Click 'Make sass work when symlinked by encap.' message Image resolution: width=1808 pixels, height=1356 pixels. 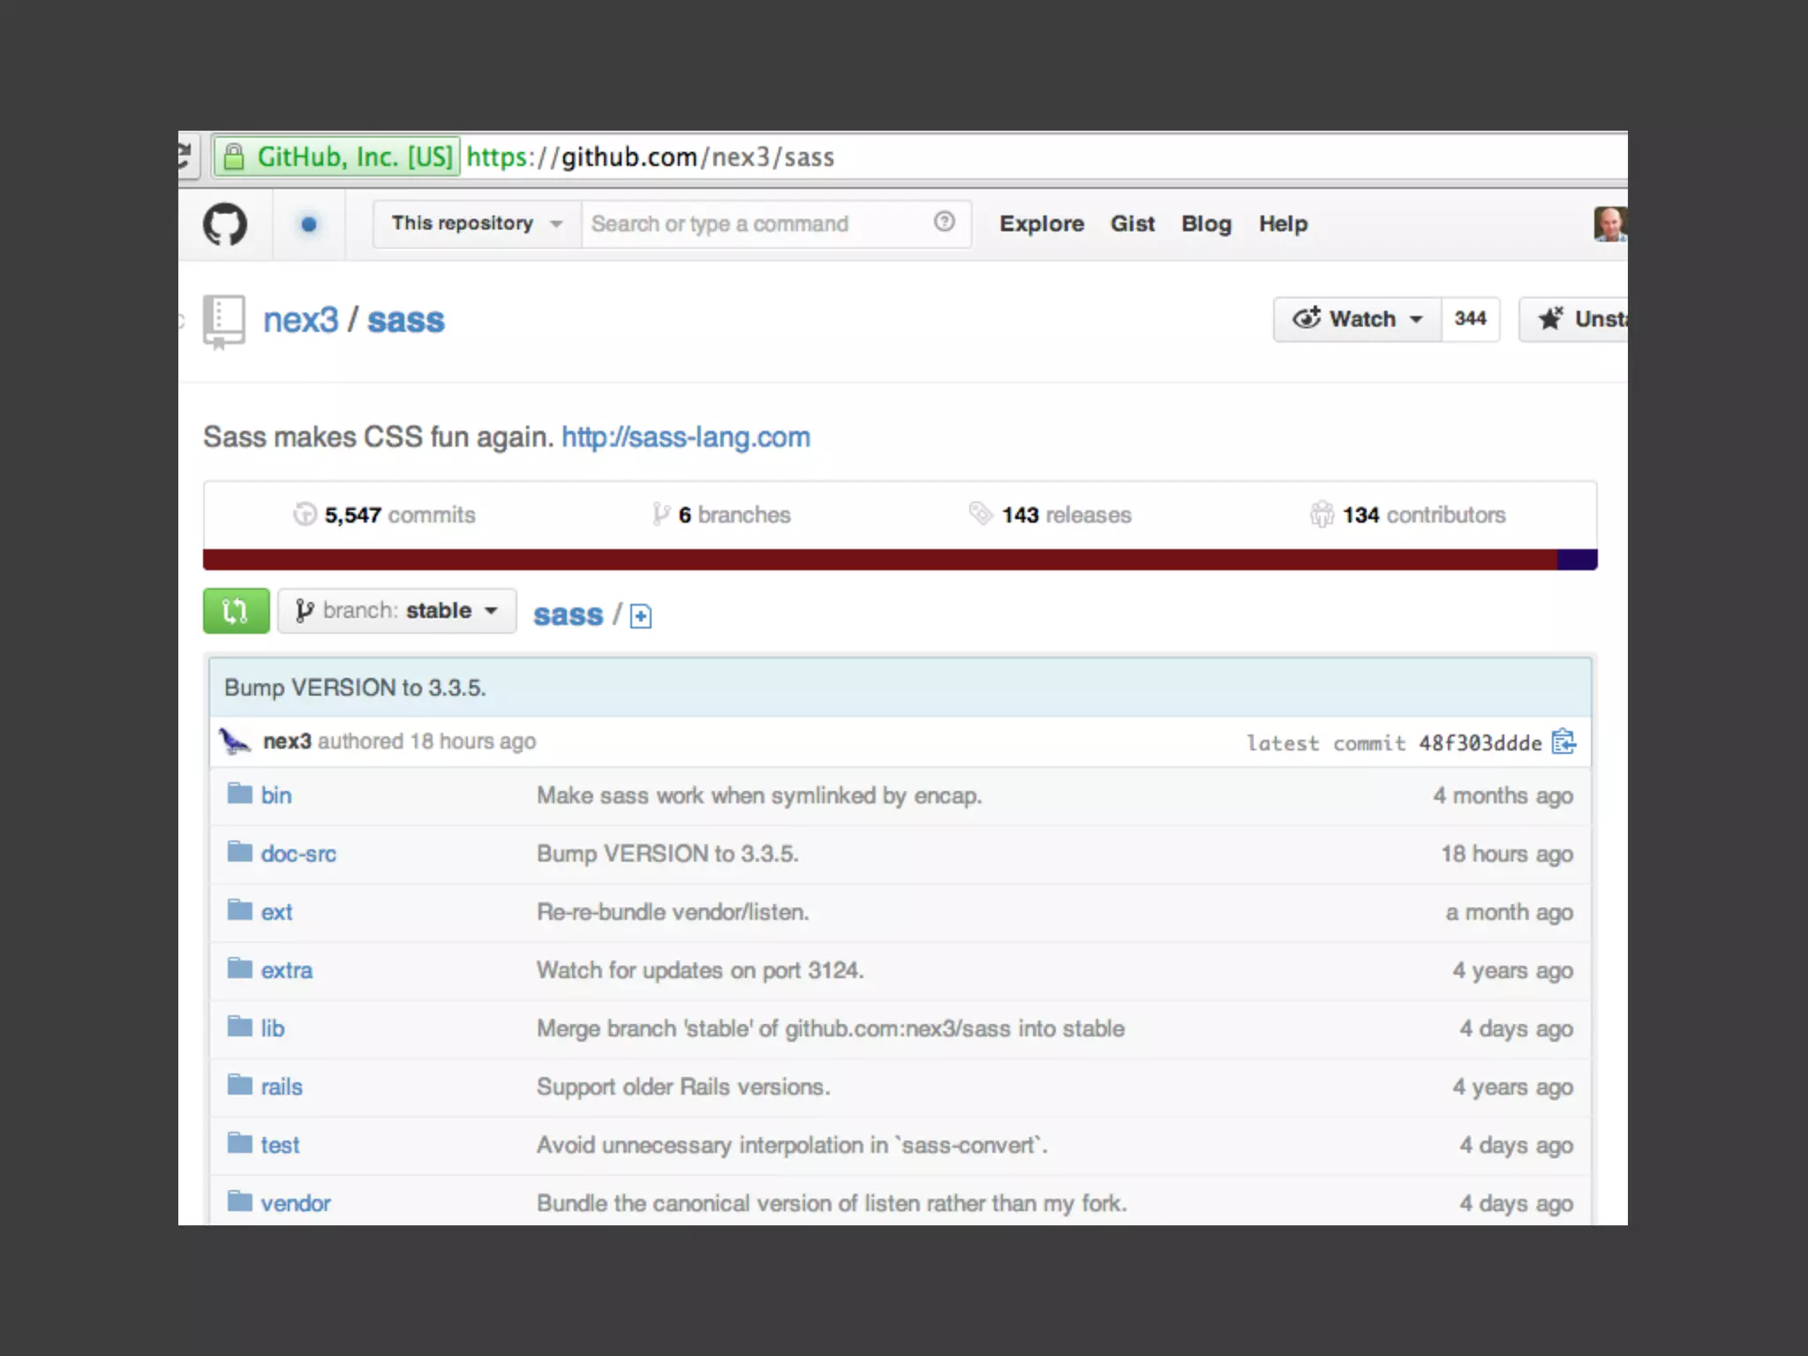pyautogui.click(x=759, y=795)
